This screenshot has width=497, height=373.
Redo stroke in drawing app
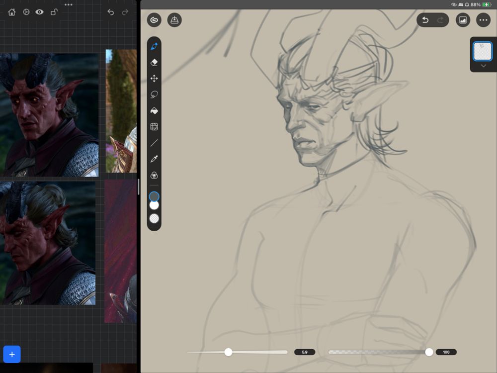(x=440, y=20)
